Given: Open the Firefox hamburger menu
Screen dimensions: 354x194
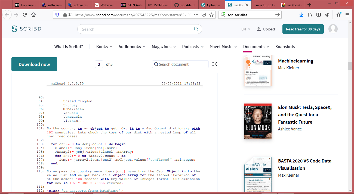Looking at the screenshot, I should (347, 15).
